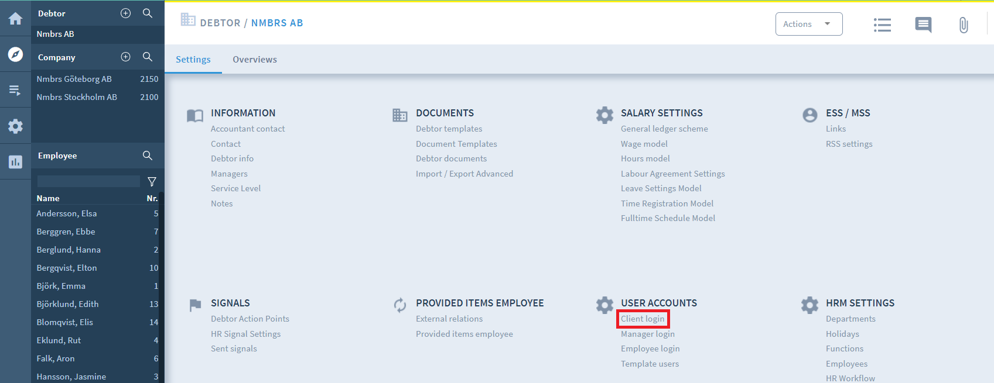The image size is (994, 383).
Task: Open External relations link
Action: tap(449, 319)
